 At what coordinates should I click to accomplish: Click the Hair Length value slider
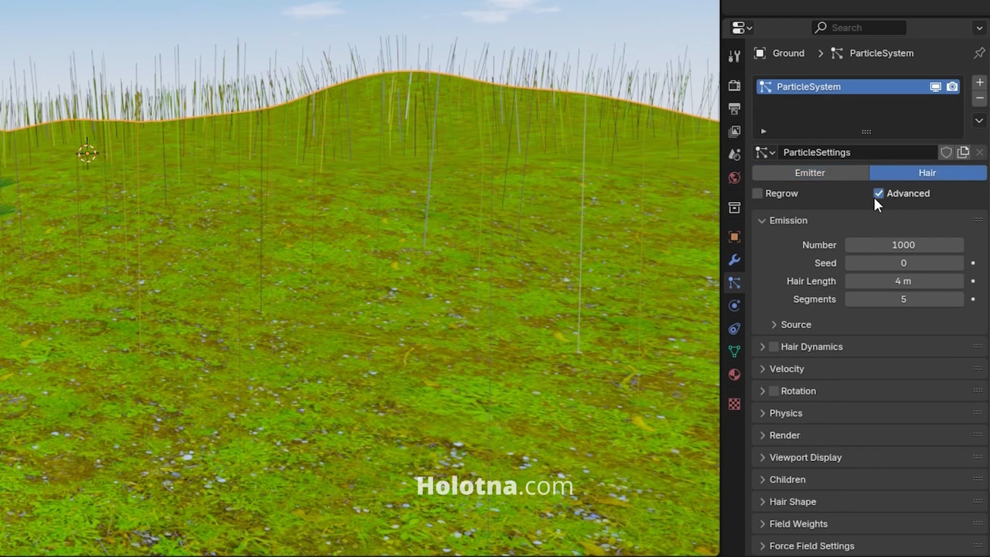tap(903, 281)
